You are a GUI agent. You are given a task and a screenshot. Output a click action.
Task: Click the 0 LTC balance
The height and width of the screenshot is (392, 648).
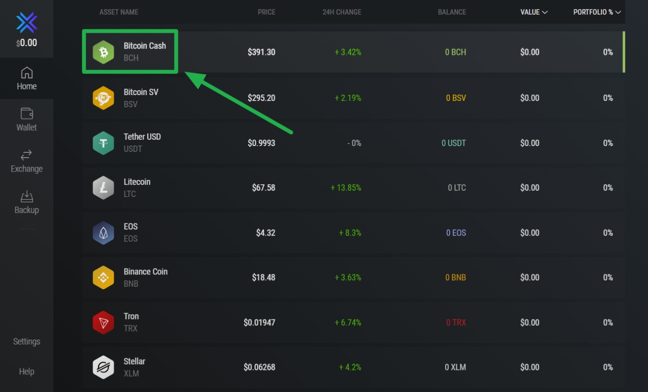click(457, 188)
